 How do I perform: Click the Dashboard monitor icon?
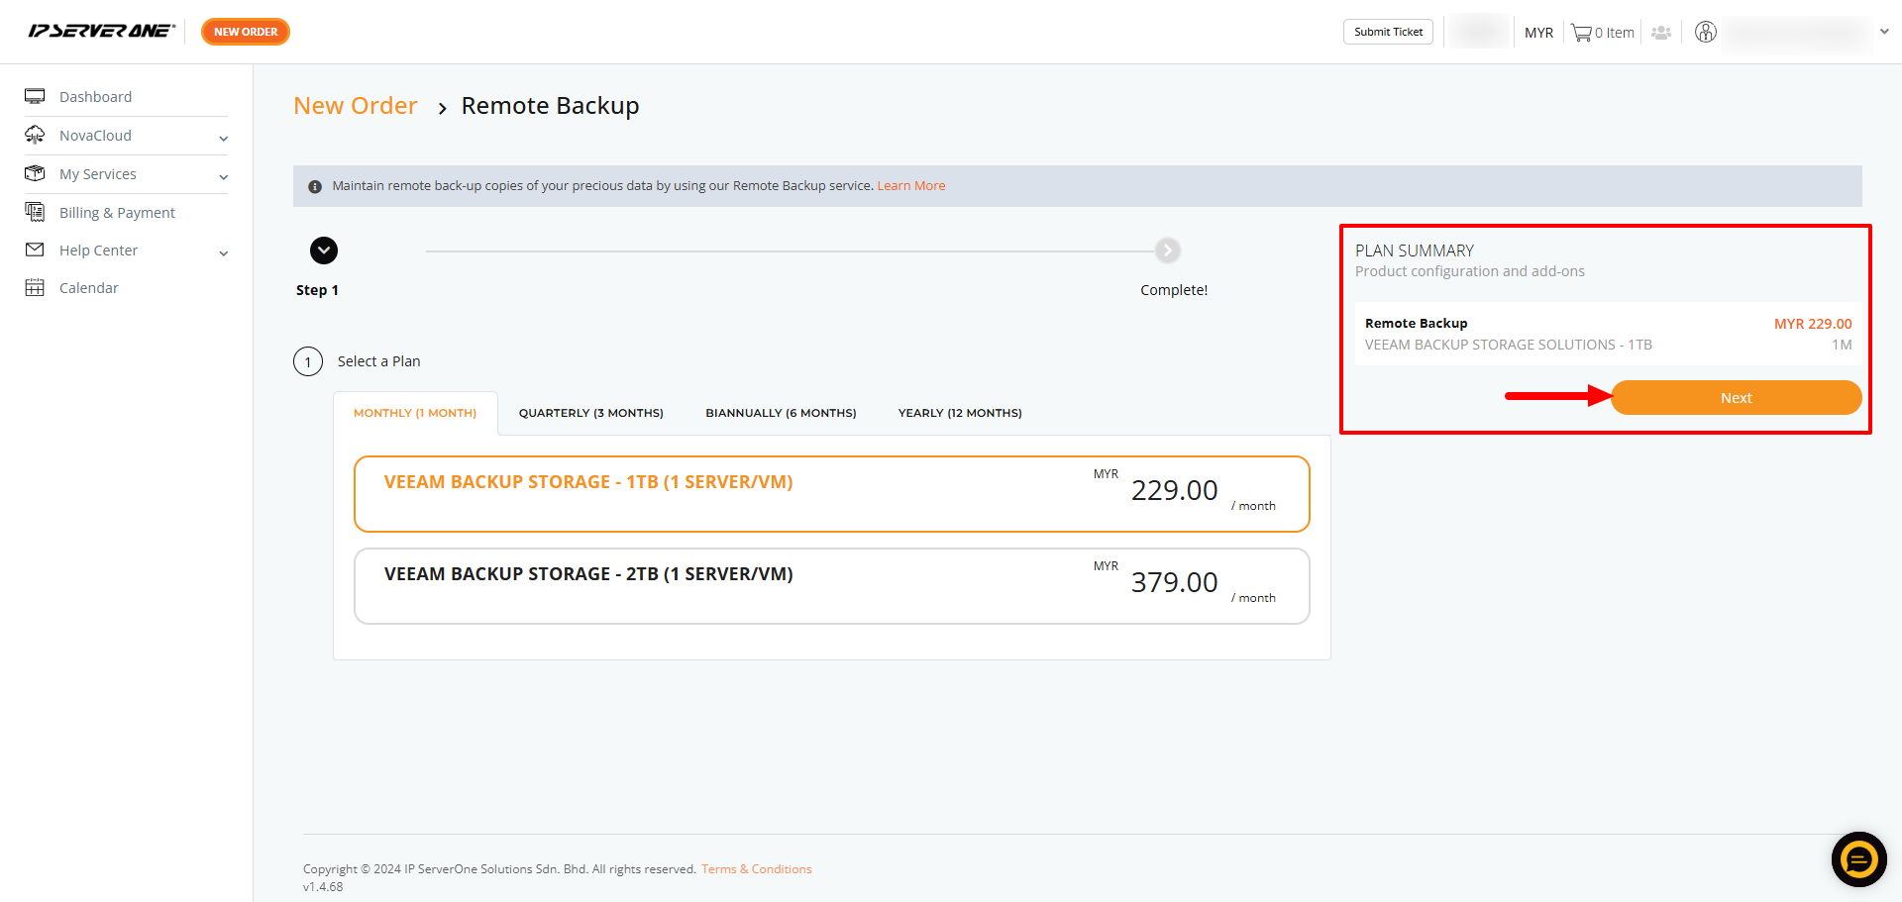(35, 96)
